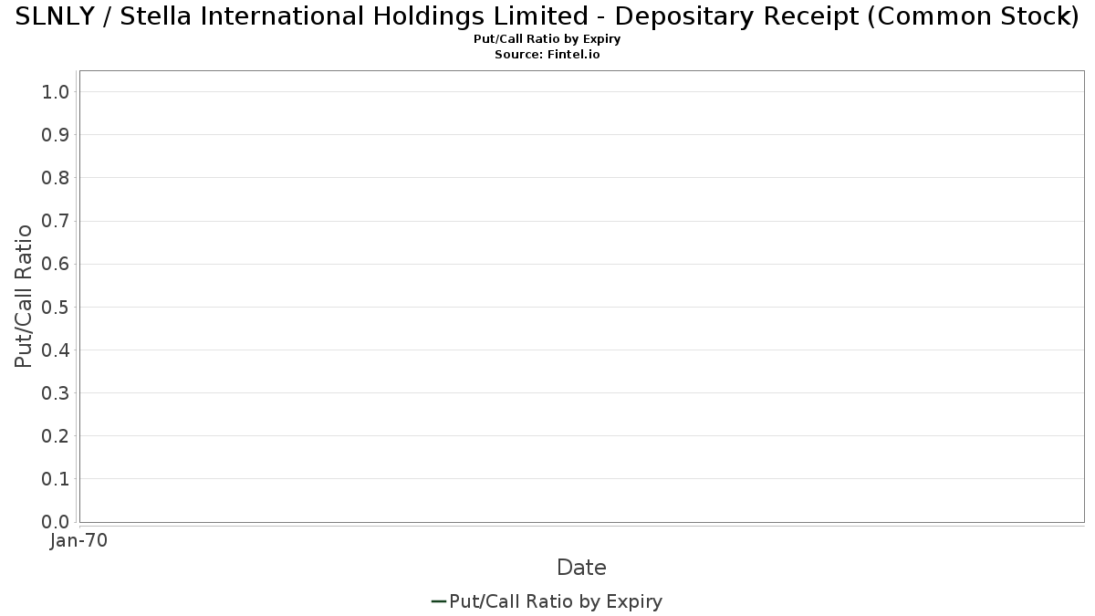
Task: Click the 0.2 y-axis tick label
Action: [56, 436]
